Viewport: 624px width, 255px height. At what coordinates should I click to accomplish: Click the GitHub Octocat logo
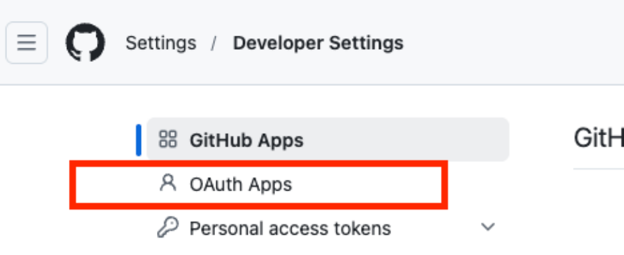[x=85, y=43]
